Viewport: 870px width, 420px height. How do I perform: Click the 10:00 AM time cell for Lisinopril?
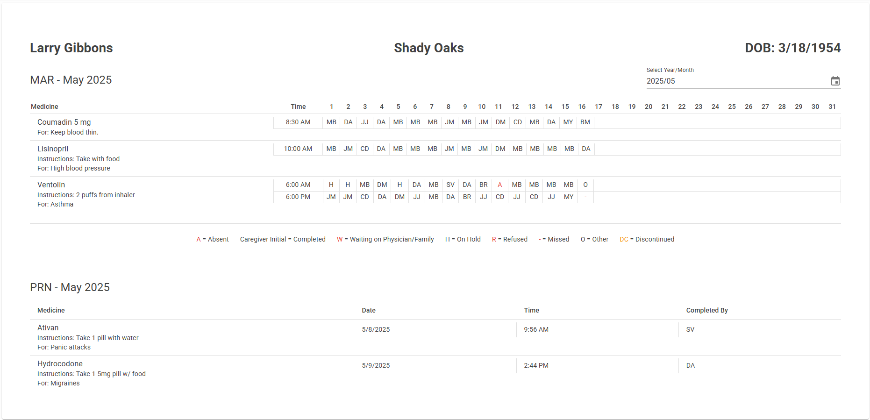298,149
